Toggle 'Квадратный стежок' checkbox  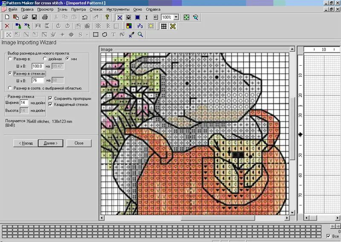[50, 104]
